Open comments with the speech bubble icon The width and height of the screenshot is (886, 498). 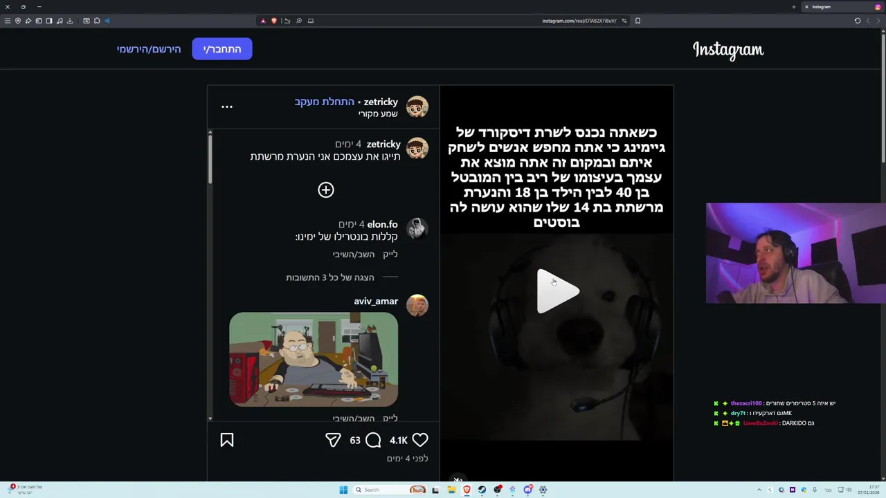373,440
